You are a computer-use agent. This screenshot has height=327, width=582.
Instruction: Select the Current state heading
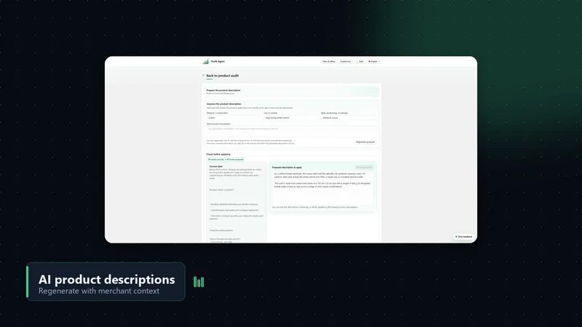(x=216, y=166)
